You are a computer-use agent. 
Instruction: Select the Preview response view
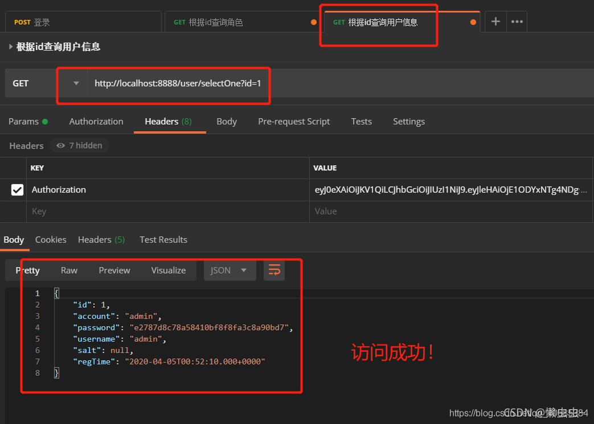point(114,270)
